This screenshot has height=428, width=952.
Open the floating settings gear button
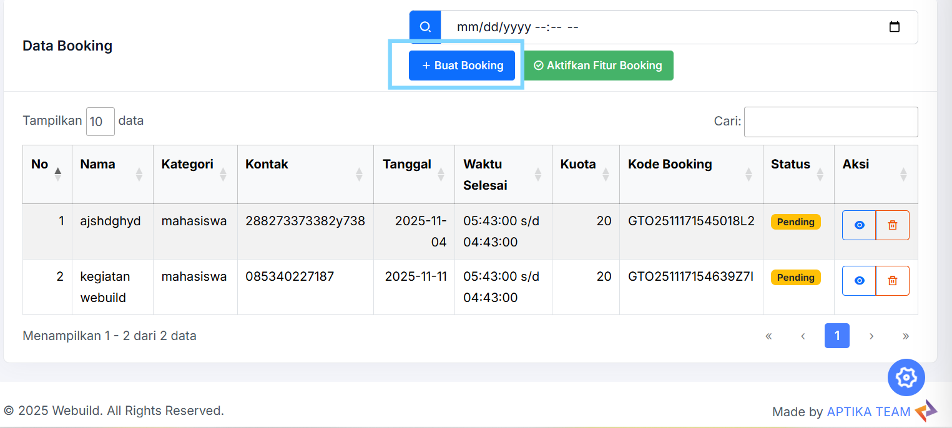pyautogui.click(x=906, y=377)
